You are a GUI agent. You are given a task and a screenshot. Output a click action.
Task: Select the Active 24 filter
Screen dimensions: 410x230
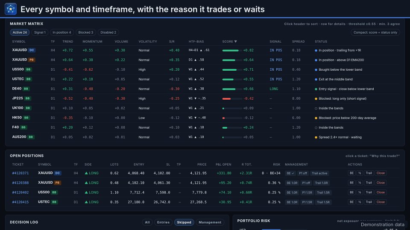(20, 32)
